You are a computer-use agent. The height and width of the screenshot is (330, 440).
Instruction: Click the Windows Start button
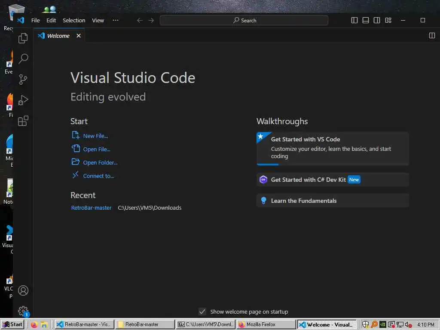point(12,324)
